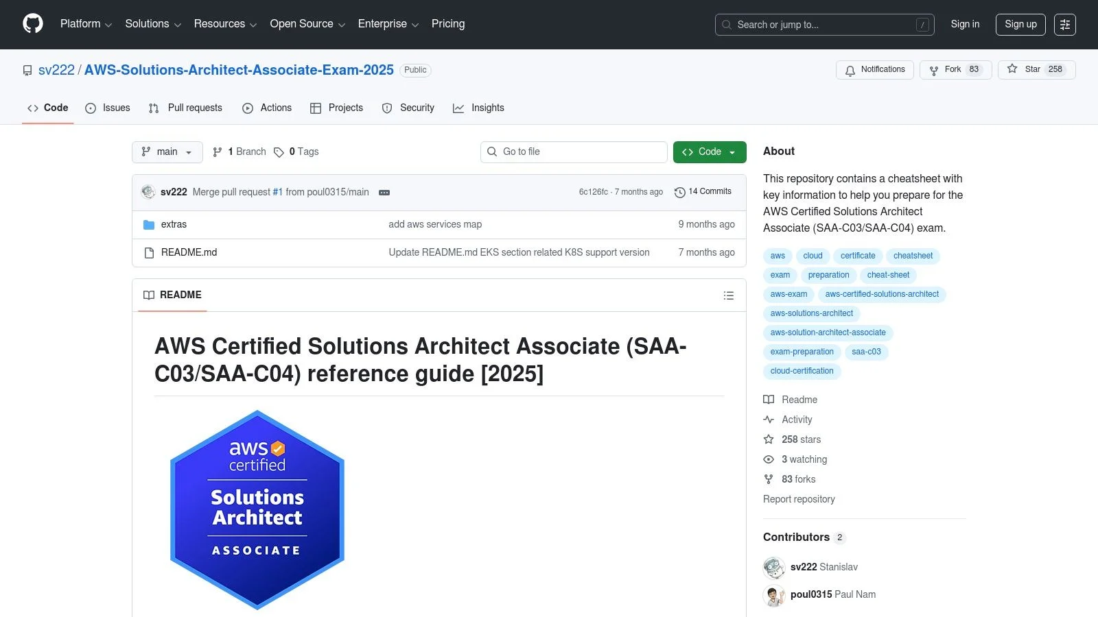
Task: Select the README tab in file viewer
Action: coord(172,295)
